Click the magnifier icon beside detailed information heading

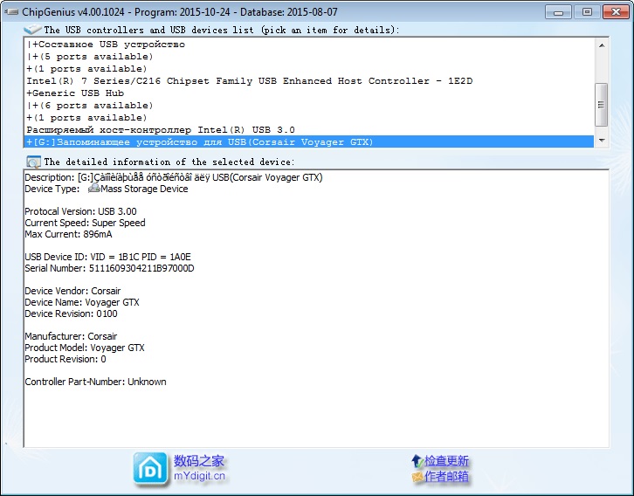33,162
